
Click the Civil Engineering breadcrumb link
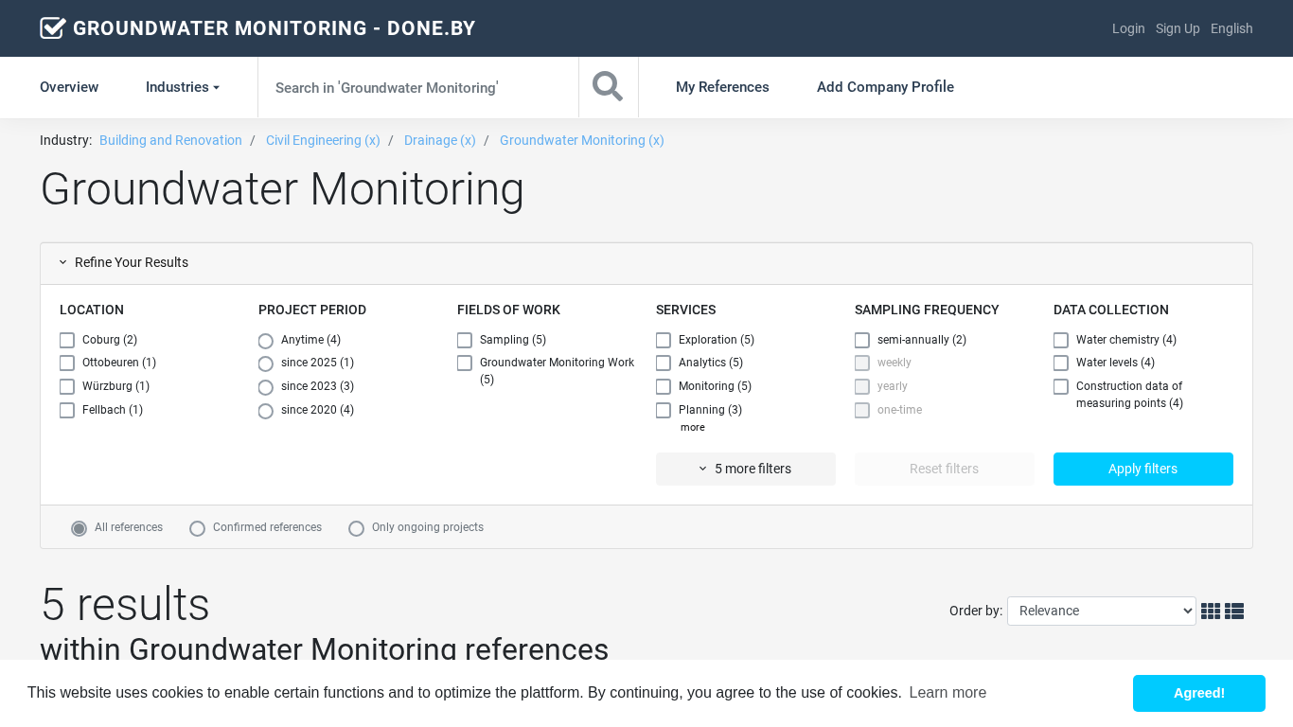pyautogui.click(x=323, y=140)
